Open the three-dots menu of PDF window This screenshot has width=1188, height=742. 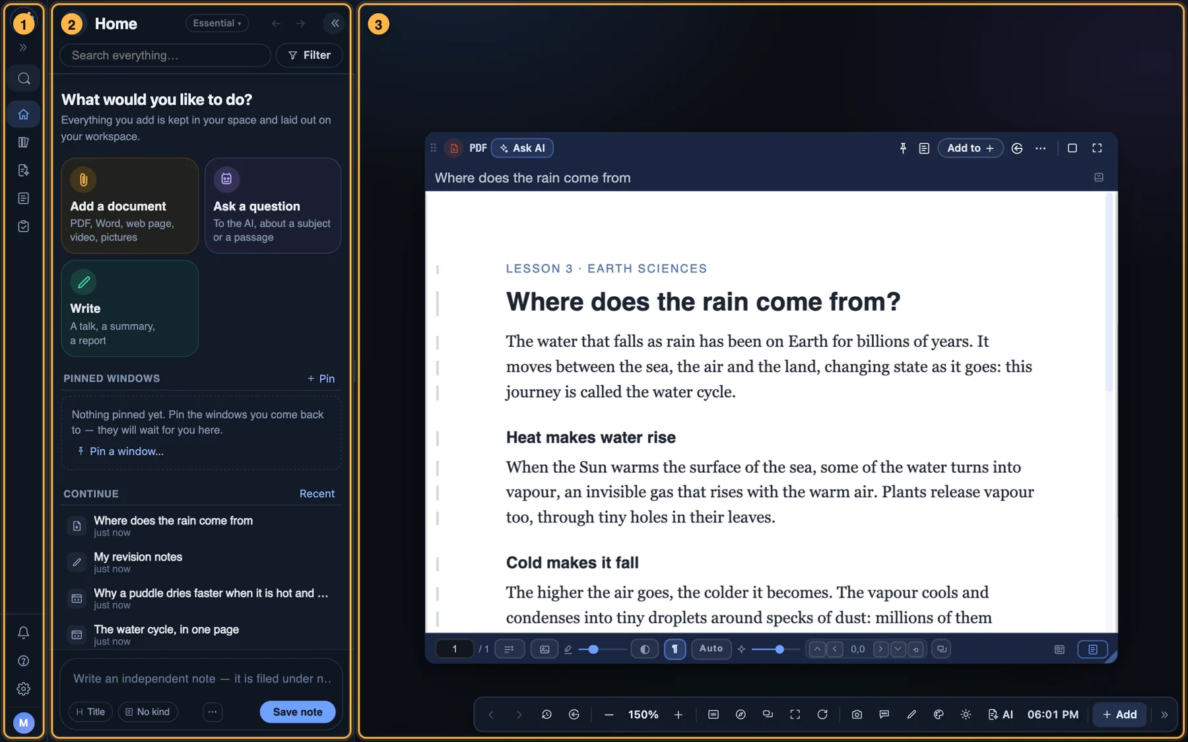click(x=1041, y=148)
